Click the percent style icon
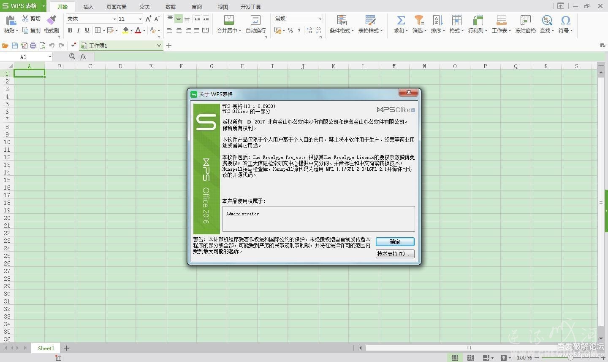This screenshot has height=362, width=608. (x=290, y=30)
